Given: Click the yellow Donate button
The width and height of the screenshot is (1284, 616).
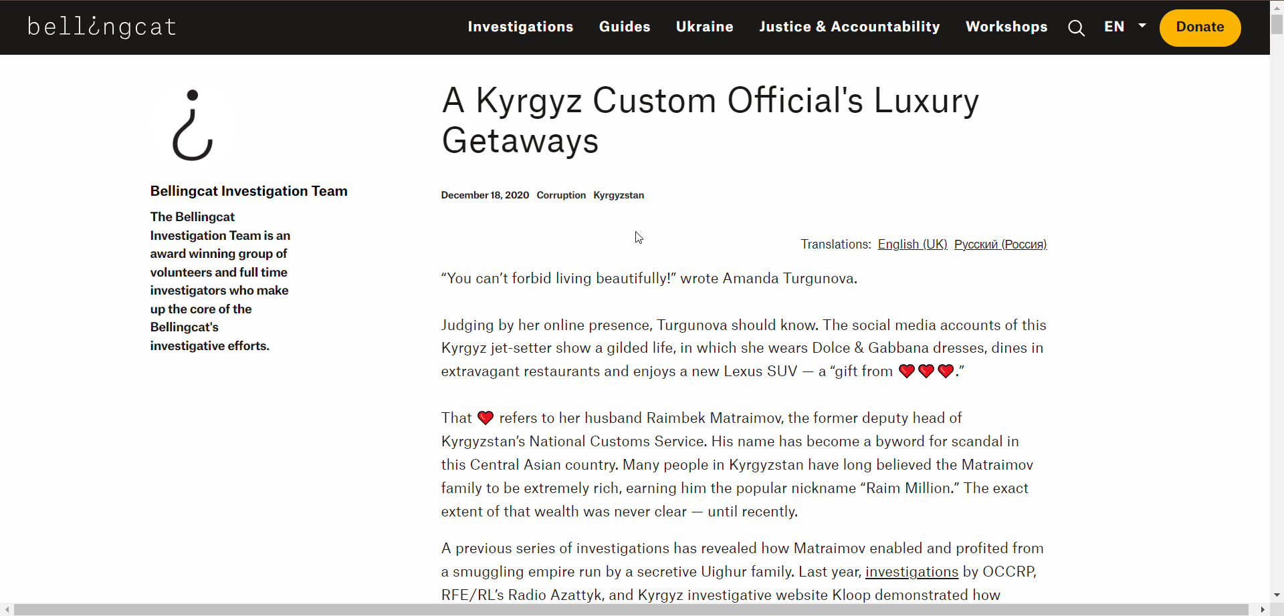Looking at the screenshot, I should 1200,27.
